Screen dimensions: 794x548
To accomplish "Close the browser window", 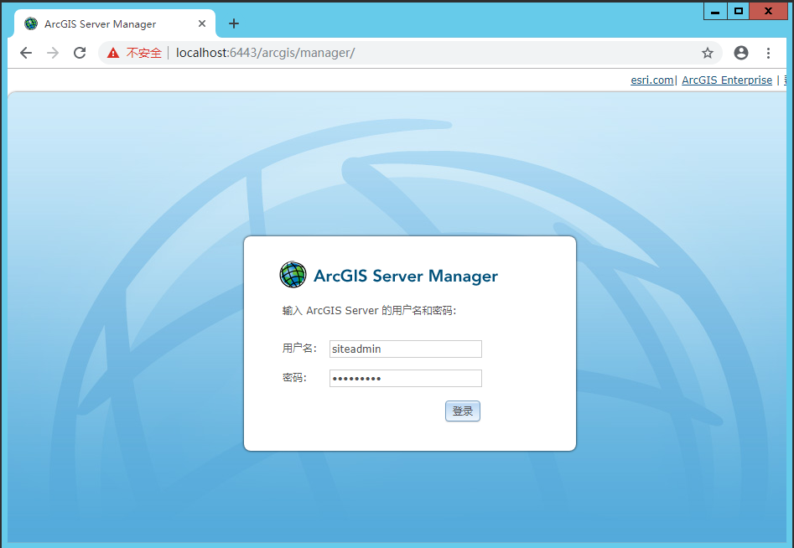I will [768, 11].
